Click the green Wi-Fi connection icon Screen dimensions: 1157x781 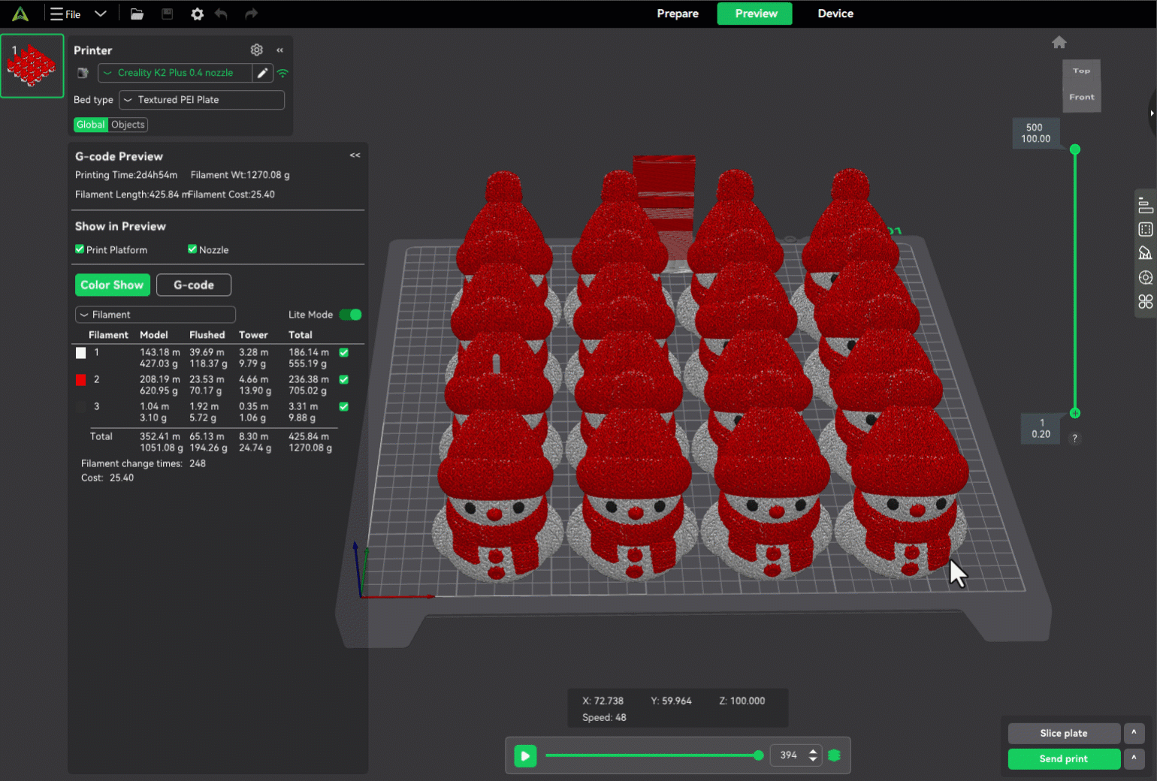tap(282, 73)
